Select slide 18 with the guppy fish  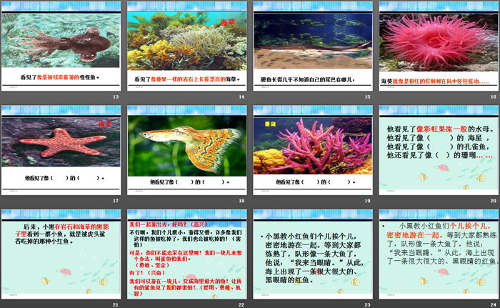click(187, 150)
